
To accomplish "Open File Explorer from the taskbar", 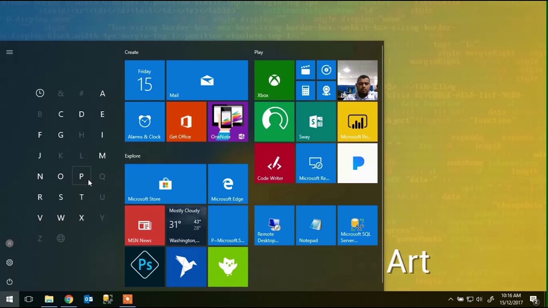I will pos(49,299).
